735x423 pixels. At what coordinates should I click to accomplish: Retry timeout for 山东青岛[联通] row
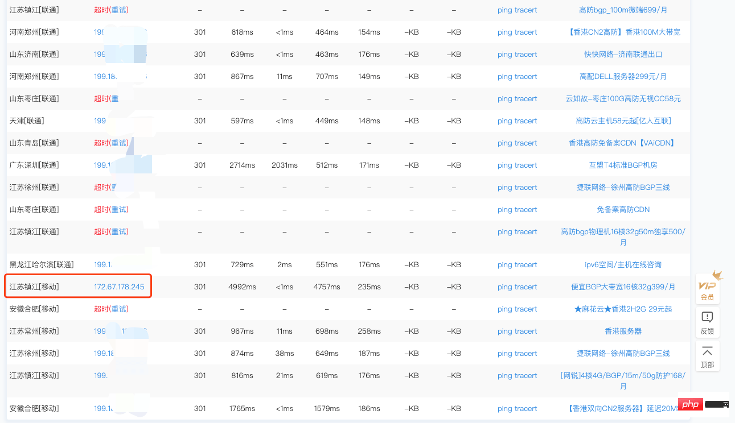coord(118,143)
